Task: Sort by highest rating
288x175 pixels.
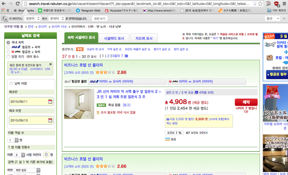Action: tap(162, 49)
